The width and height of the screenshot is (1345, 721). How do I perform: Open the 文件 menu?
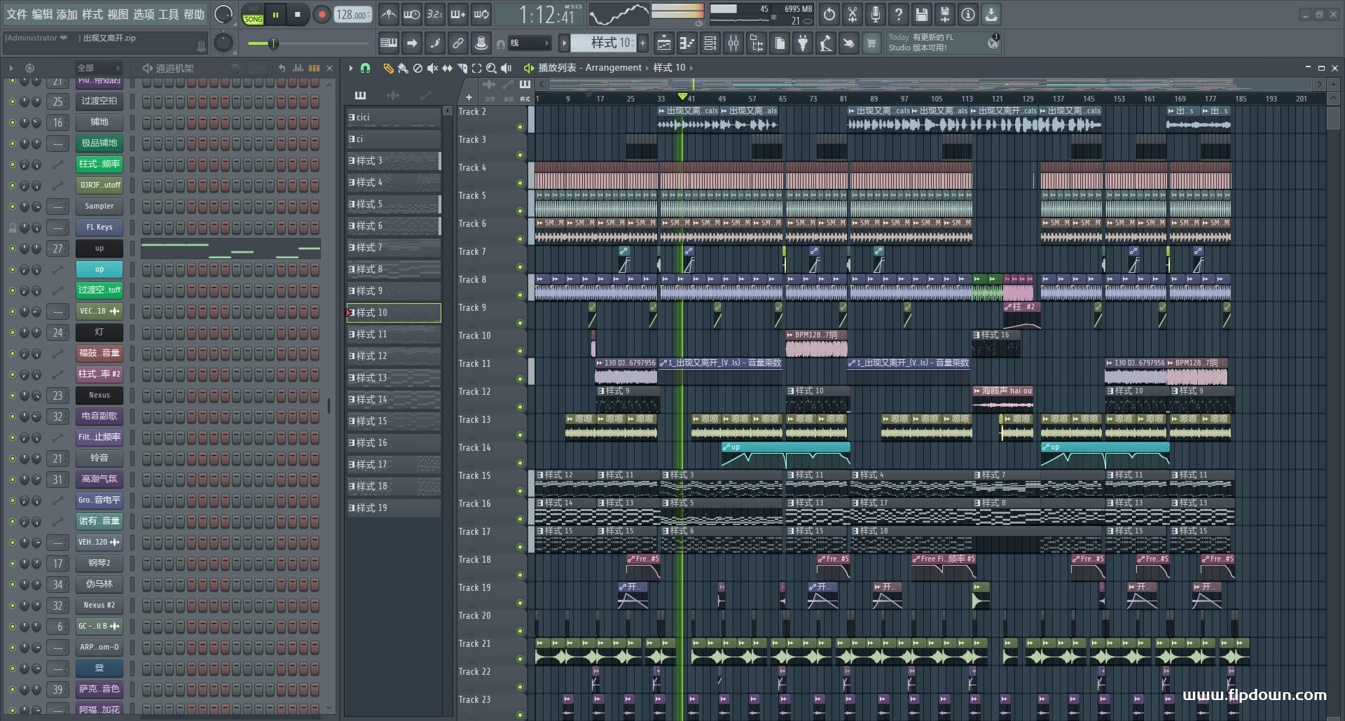click(17, 15)
